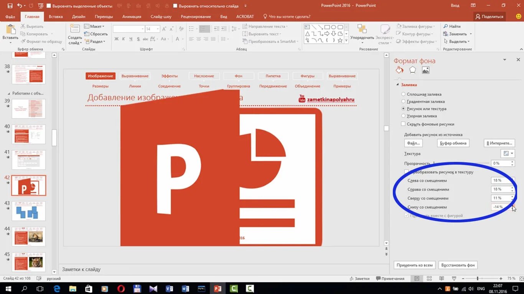
Task: Insert a star shape from shapes gallery
Action: 340,40
